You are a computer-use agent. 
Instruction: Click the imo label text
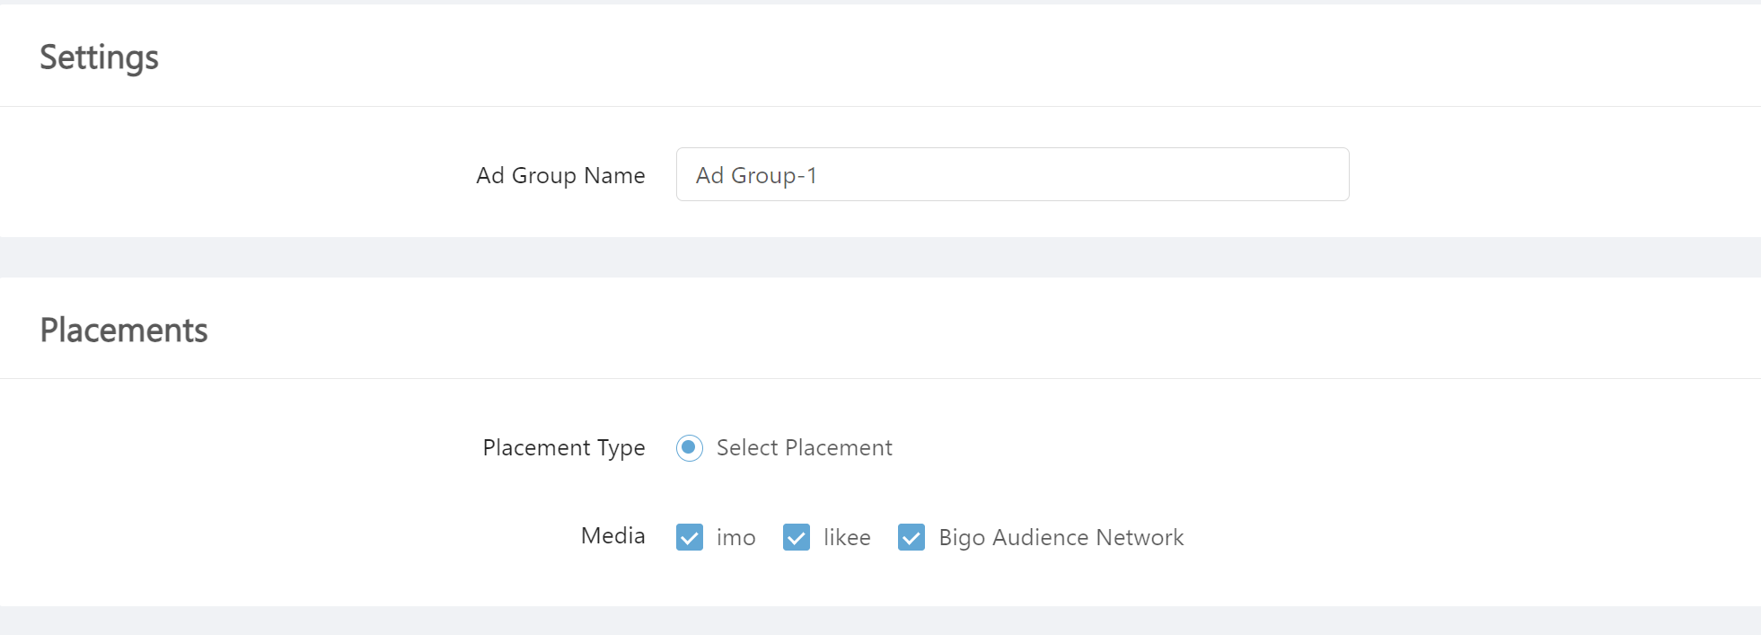pyautogui.click(x=736, y=537)
